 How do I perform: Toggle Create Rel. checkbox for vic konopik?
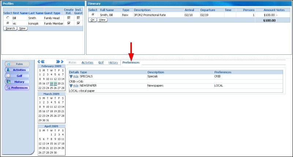point(69,23)
